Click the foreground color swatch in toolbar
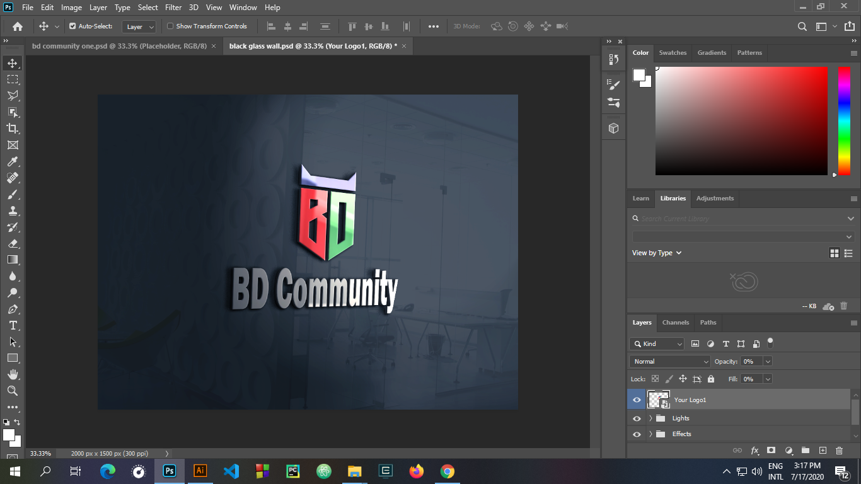 [9, 435]
